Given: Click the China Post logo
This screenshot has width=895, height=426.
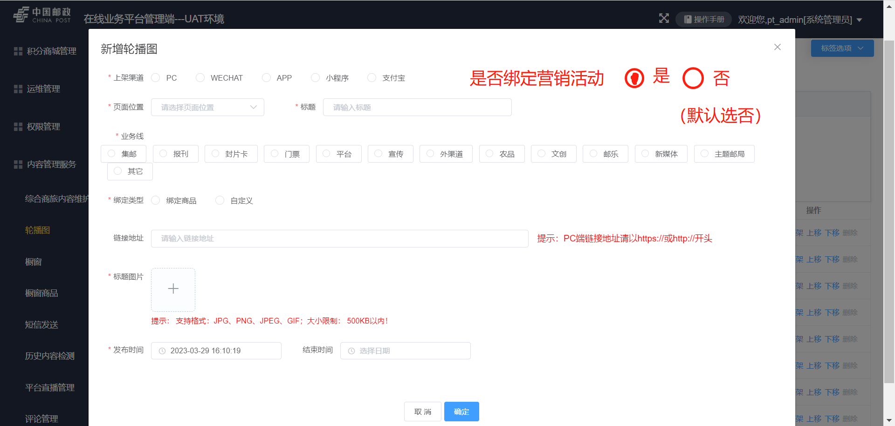Looking at the screenshot, I should click(42, 15).
